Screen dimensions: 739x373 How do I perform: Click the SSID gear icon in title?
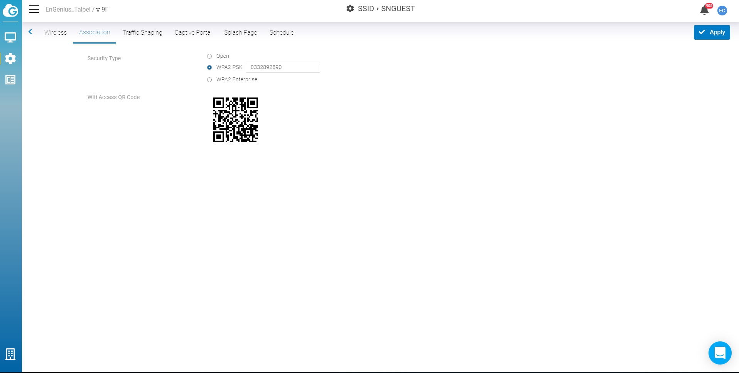pos(350,8)
